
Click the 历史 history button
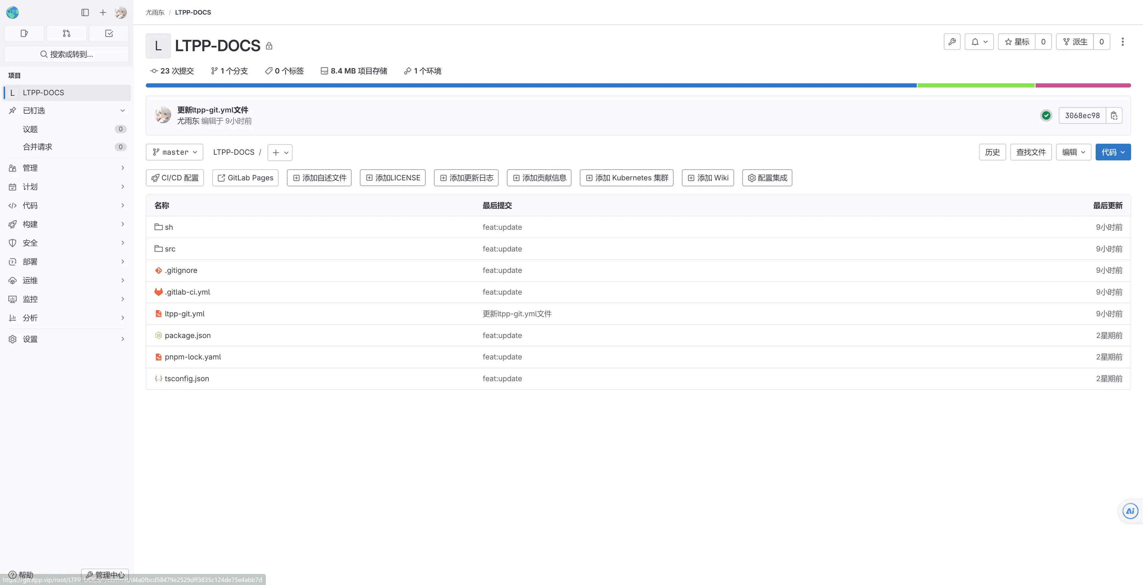pos(992,152)
